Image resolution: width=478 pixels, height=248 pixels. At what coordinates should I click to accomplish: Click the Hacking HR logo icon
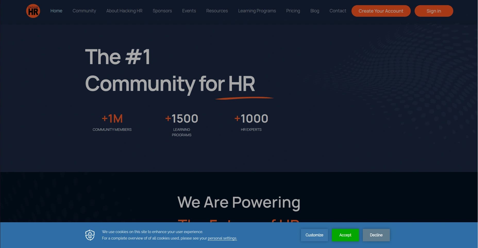[x=33, y=11]
